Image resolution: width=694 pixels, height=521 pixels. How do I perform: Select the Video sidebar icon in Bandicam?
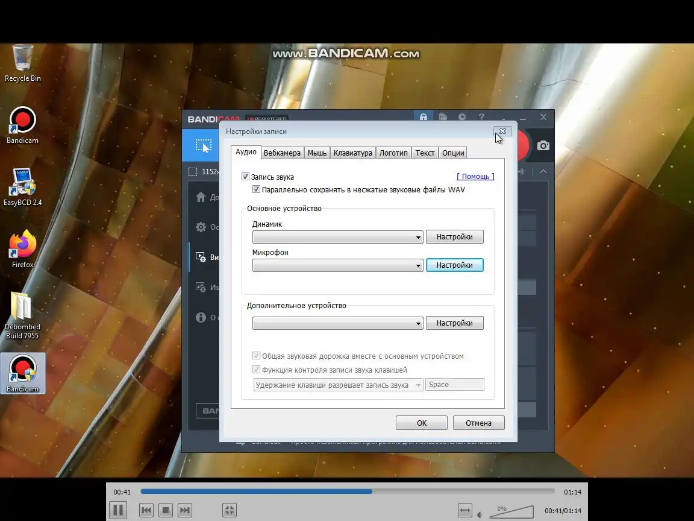tap(201, 257)
